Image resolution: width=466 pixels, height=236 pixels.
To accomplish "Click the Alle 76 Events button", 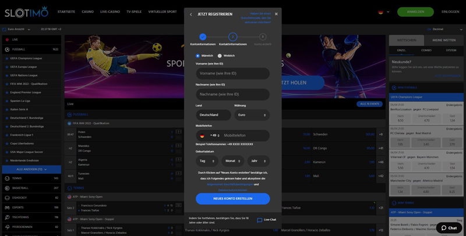I will 369,104.
